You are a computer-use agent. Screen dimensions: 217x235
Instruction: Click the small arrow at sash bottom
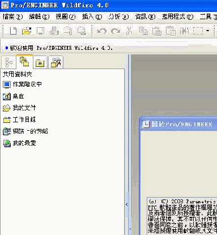point(130,229)
